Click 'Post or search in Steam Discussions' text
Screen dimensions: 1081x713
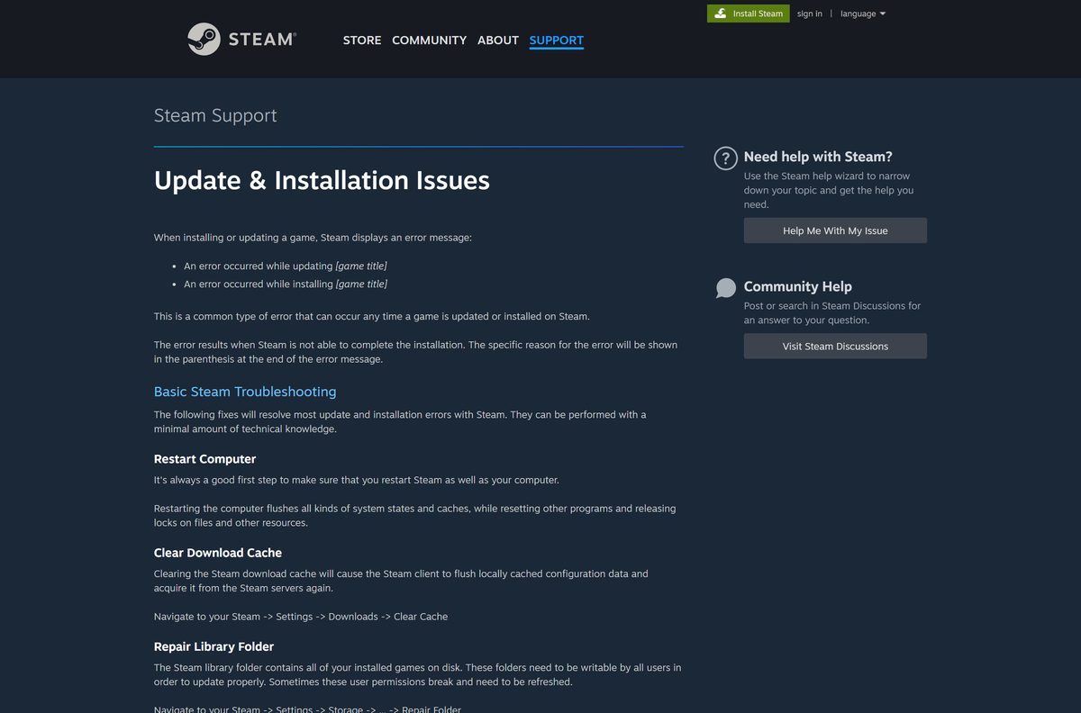(832, 313)
